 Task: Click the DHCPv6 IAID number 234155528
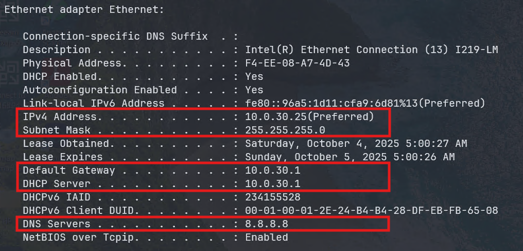click(273, 197)
